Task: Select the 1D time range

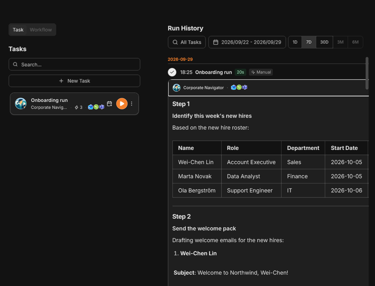Action: click(x=295, y=42)
